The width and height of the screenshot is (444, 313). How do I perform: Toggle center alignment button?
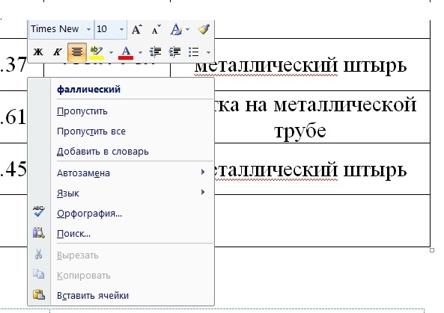click(76, 52)
